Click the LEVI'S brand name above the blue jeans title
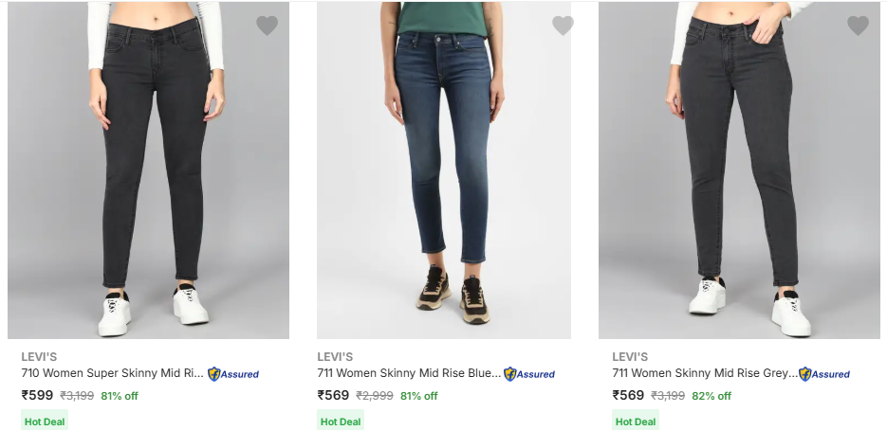 335,357
